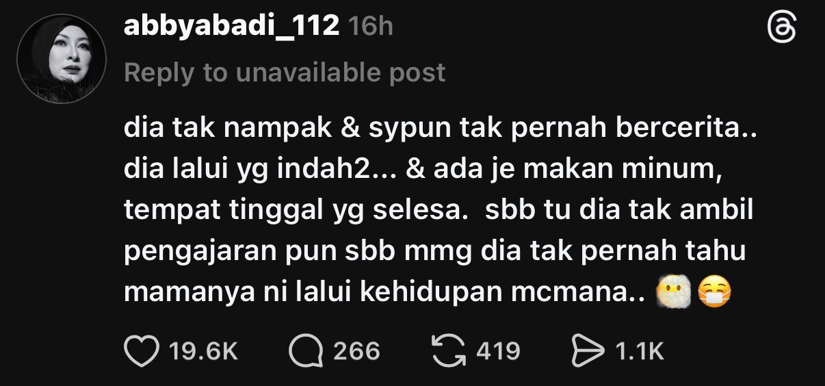This screenshot has height=386, width=825.
Task: Click the face in clouds emoji
Action: [672, 292]
